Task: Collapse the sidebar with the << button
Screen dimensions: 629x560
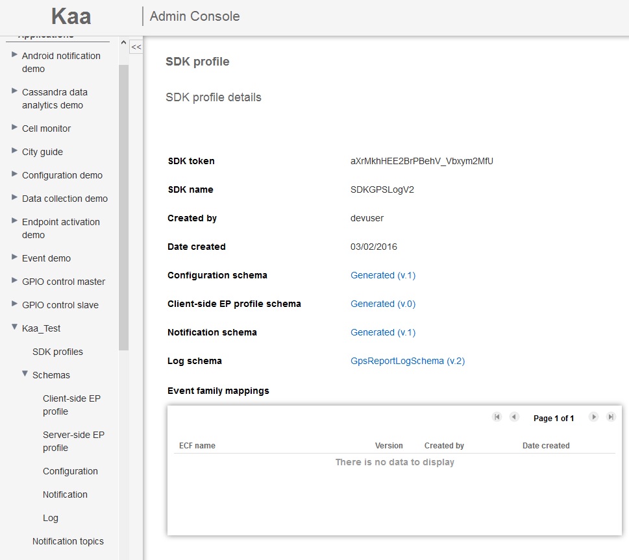Action: [x=136, y=47]
